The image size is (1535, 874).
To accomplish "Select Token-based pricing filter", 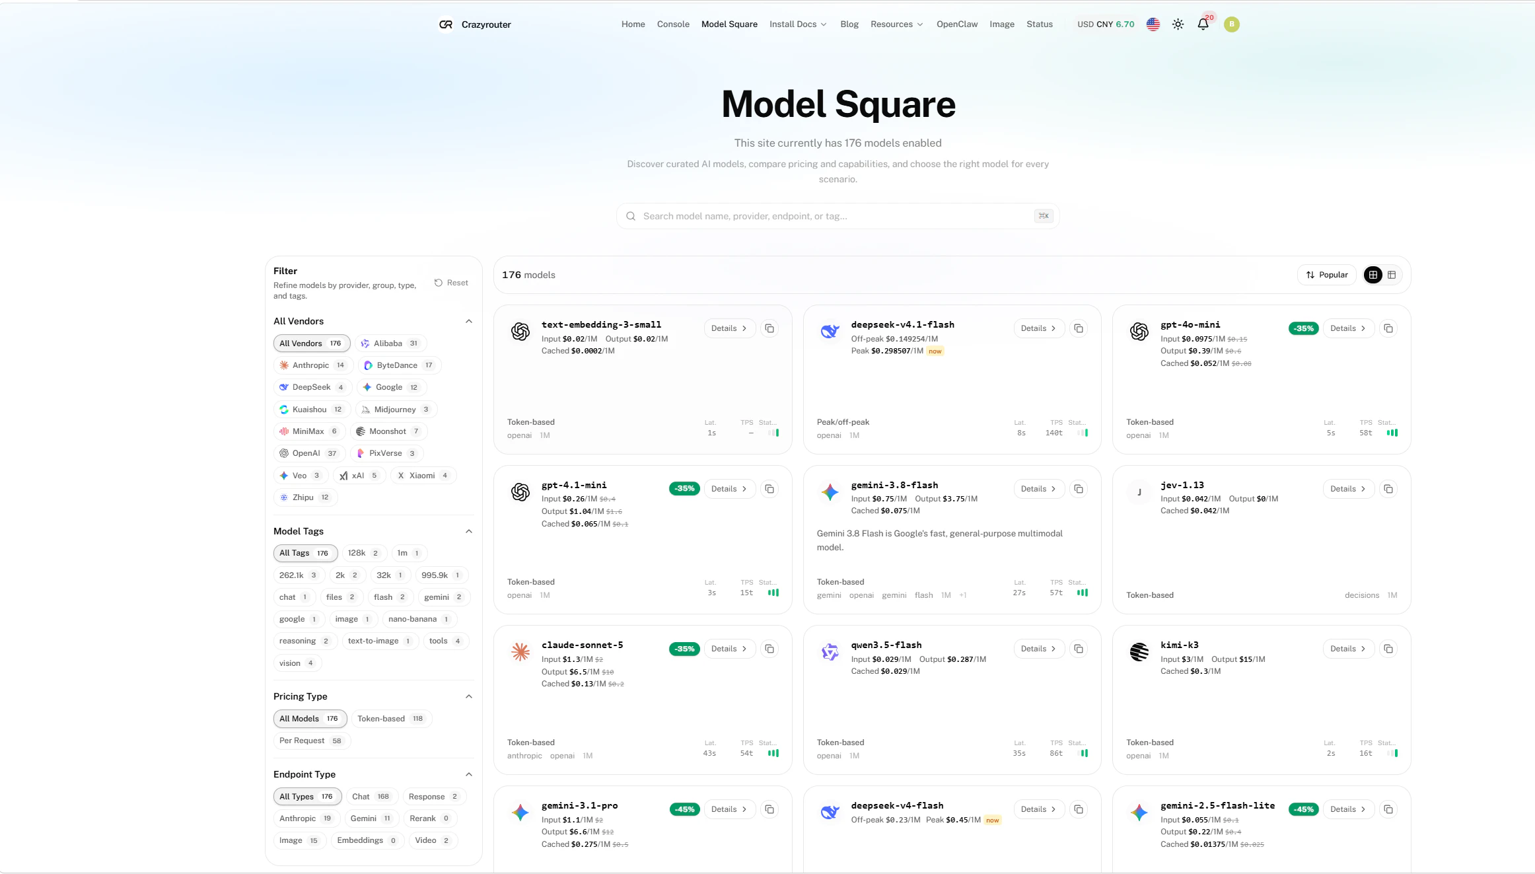I will [391, 719].
